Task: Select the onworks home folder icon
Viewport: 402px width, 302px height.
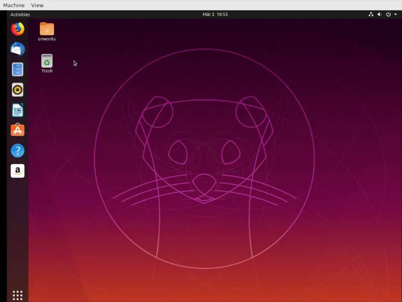Action: point(47,28)
